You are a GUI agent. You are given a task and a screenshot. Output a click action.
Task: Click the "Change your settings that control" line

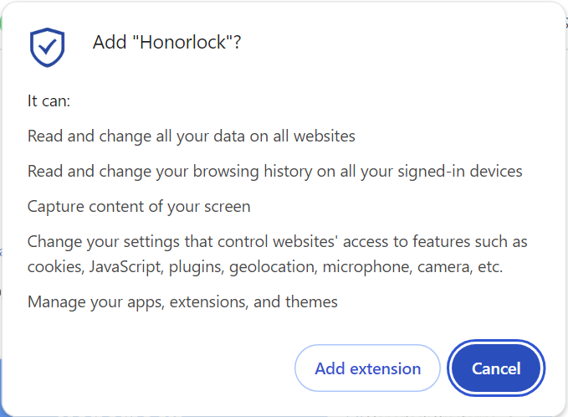(x=277, y=241)
